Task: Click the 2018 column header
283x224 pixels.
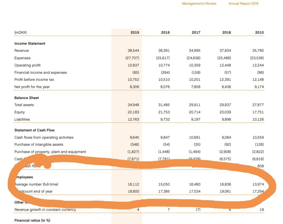Action: click(165, 32)
